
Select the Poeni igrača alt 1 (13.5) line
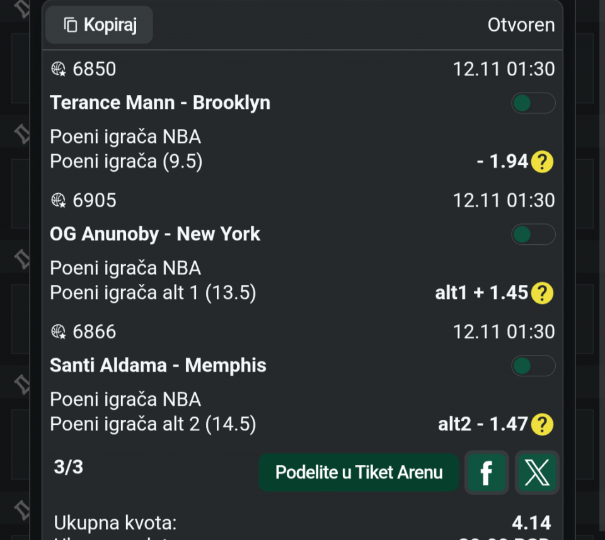point(153,293)
